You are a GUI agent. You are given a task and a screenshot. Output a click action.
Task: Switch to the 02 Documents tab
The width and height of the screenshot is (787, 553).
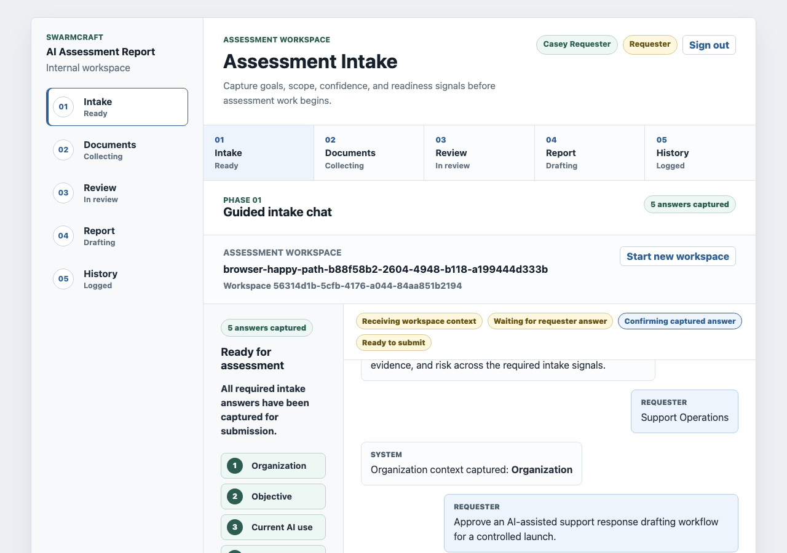pos(369,153)
